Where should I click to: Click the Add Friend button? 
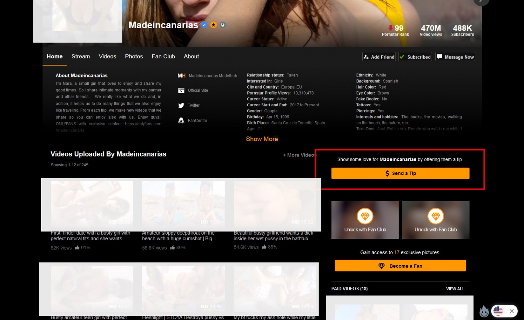(379, 57)
